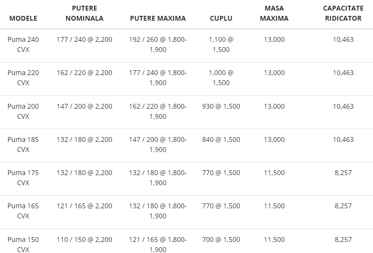Select the CAPACITATE RIDICATOR header
This screenshot has height=253, width=373.
[x=343, y=13]
